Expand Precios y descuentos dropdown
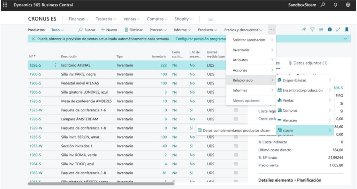The height and width of the screenshot is (189, 357). (x=243, y=30)
